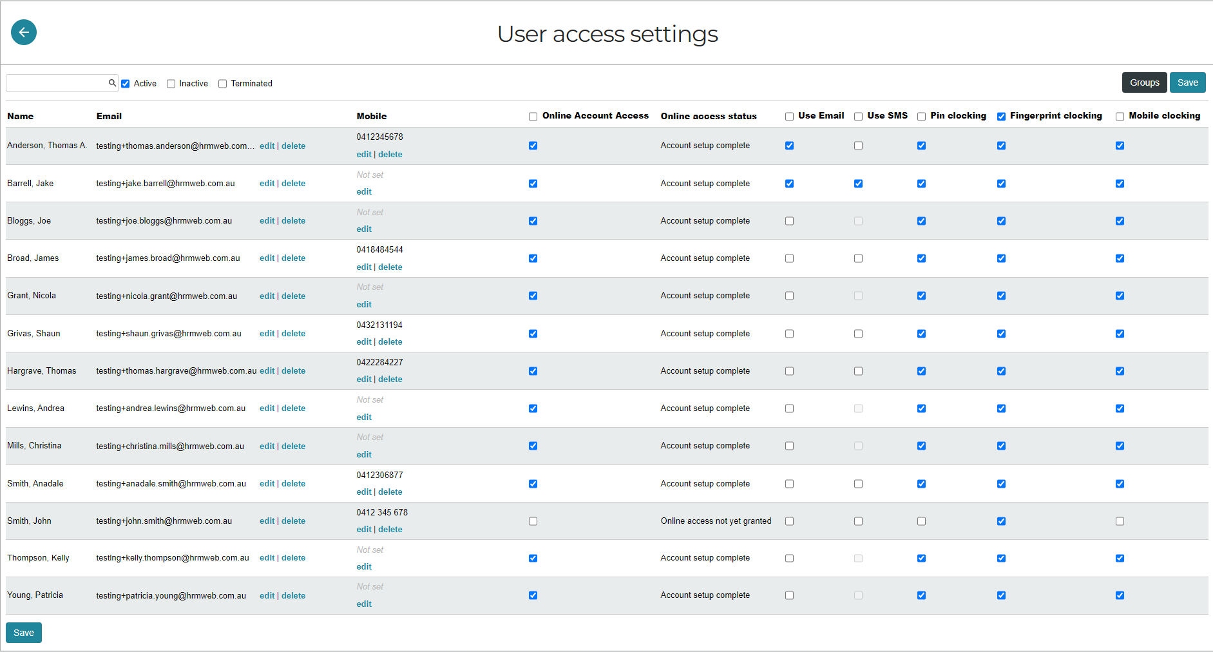This screenshot has height=652, width=1213.
Task: Click the Name column header
Action: tap(21, 117)
